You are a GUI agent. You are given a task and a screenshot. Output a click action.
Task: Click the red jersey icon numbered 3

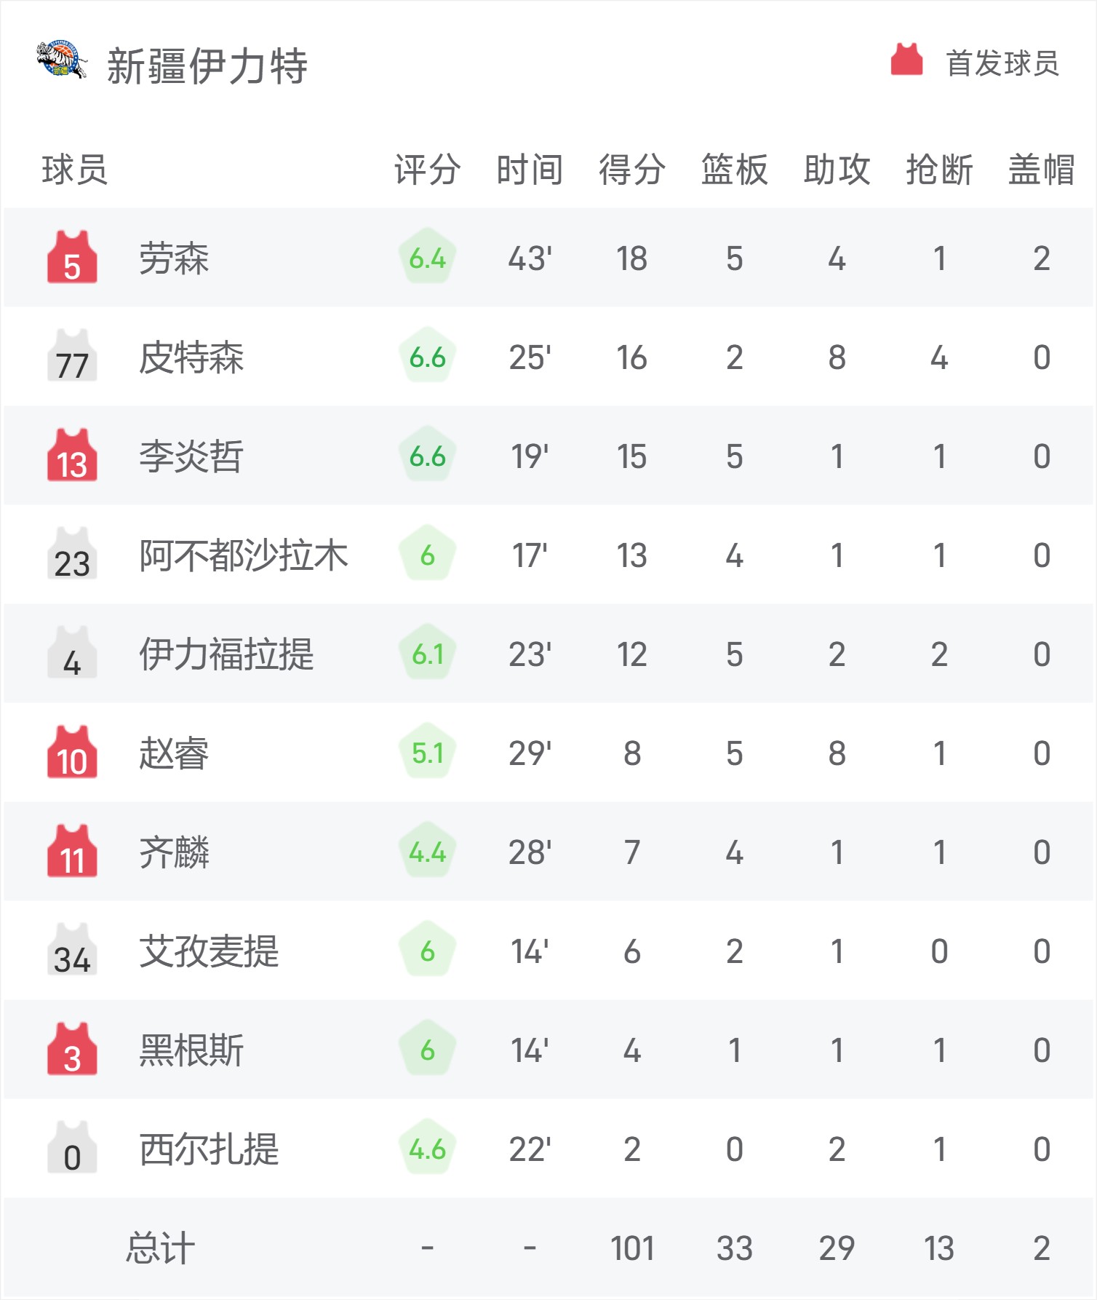coord(72,1049)
